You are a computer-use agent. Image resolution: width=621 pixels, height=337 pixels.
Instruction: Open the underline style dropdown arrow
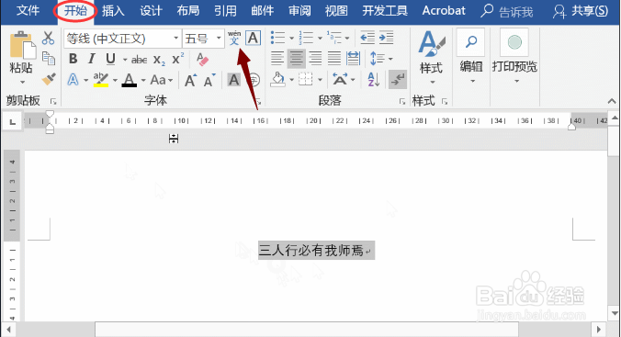pos(125,60)
